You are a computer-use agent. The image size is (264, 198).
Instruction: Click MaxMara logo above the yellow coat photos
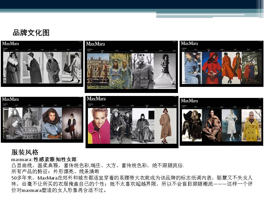[189, 101]
